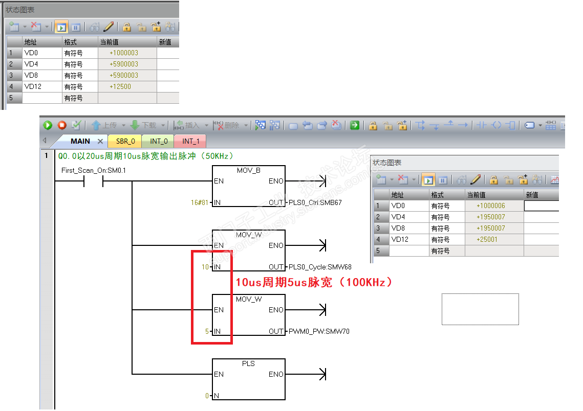583x411 pixels.
Task: Click the green Run PLC button
Action: pos(48,125)
